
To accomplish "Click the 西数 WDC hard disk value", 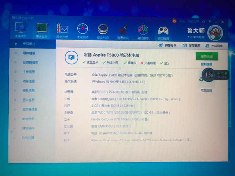I will 131,113.
